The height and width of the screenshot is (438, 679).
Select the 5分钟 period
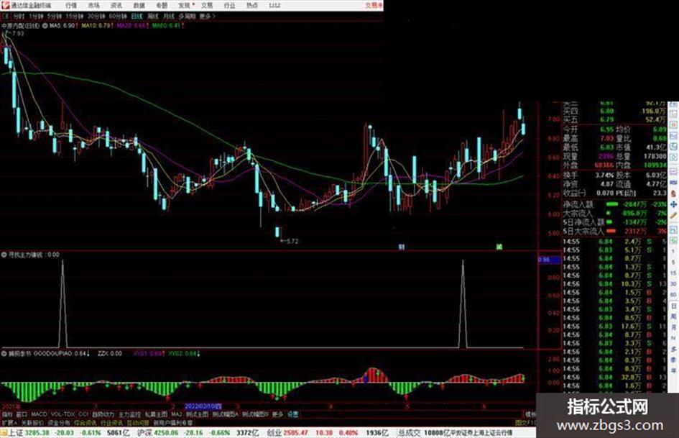[x=55, y=16]
